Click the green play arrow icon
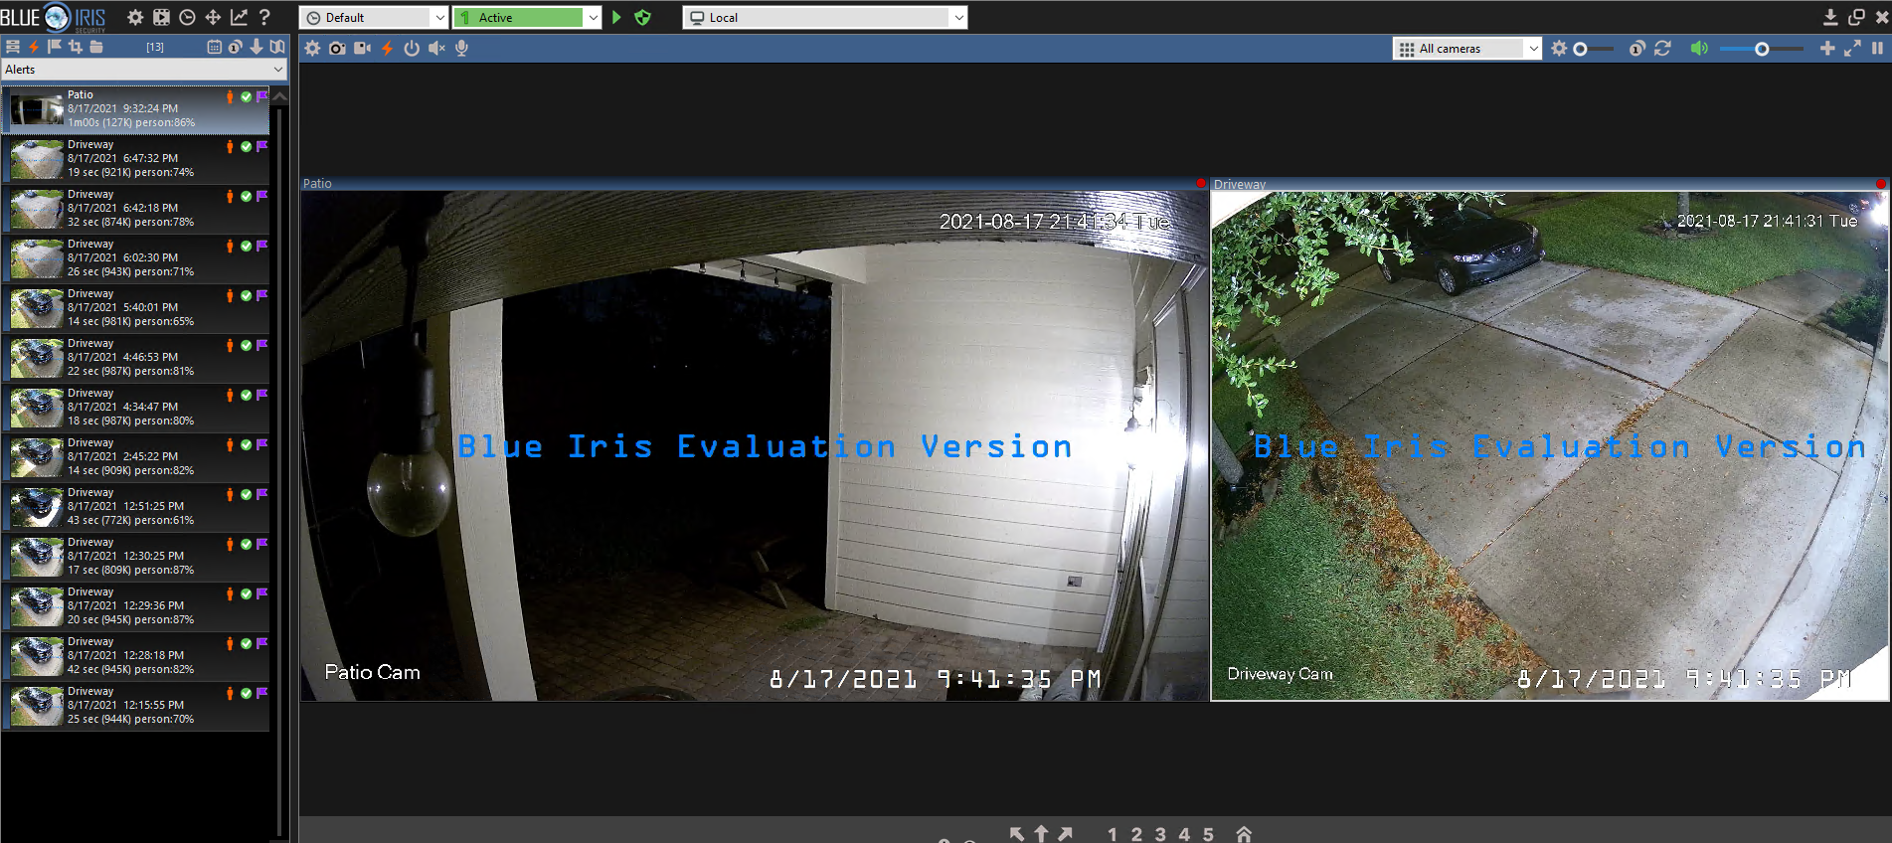The width and height of the screenshot is (1892, 843). pos(616,17)
